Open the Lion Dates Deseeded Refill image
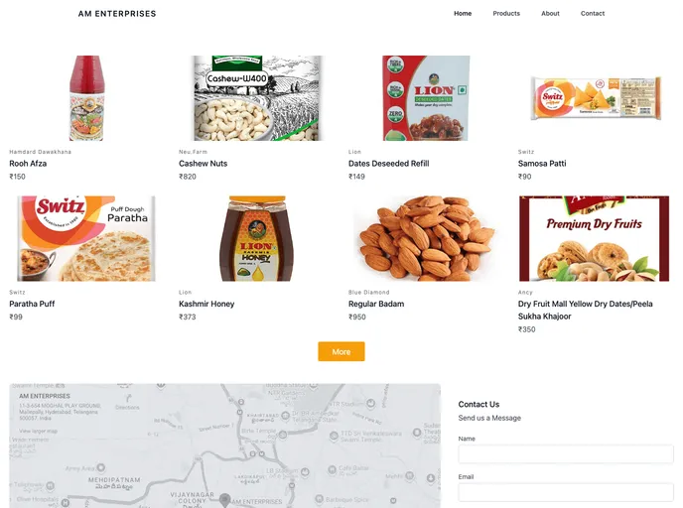Image resolution: width=683 pixels, height=508 pixels. click(x=426, y=98)
